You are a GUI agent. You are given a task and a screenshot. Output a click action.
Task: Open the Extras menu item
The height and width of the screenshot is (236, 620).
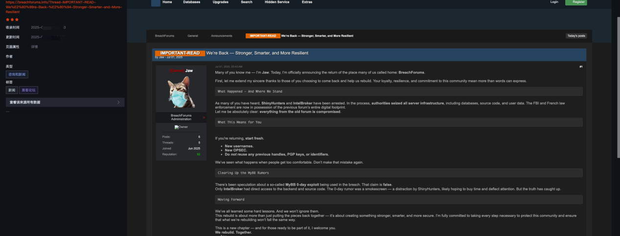point(307,2)
